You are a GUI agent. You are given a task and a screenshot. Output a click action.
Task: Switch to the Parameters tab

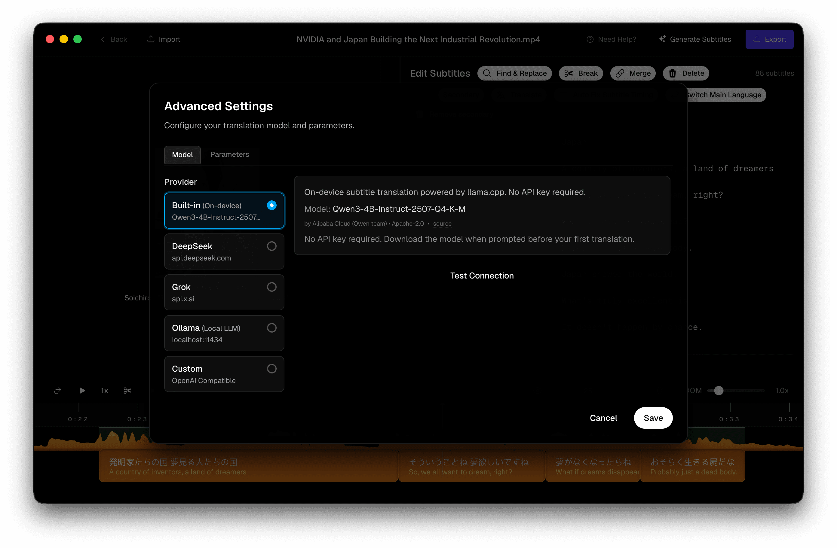(x=230, y=154)
